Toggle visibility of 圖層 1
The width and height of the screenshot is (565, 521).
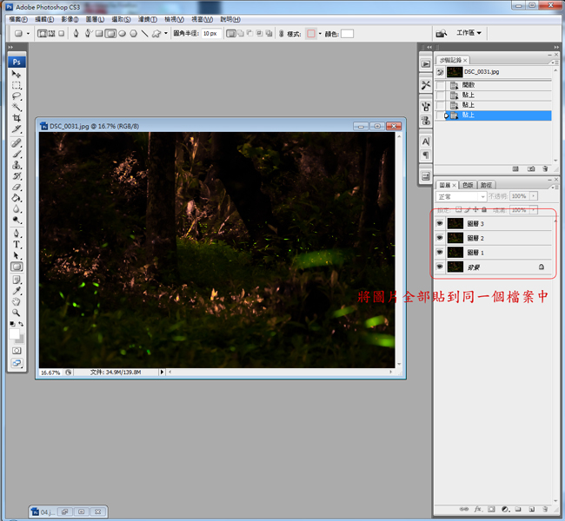(440, 252)
